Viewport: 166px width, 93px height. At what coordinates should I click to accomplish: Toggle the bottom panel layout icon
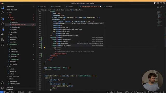click(x=158, y=3)
